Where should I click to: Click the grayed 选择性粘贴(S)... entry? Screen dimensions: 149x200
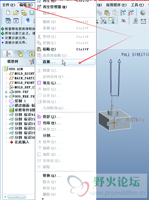click(x=66, y=56)
